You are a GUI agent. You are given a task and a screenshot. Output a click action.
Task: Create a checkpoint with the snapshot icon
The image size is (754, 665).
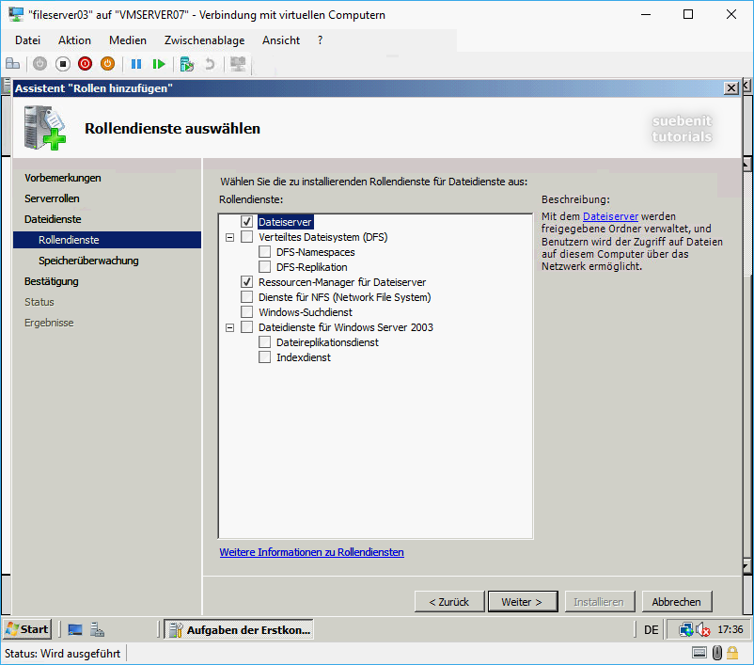click(x=186, y=64)
